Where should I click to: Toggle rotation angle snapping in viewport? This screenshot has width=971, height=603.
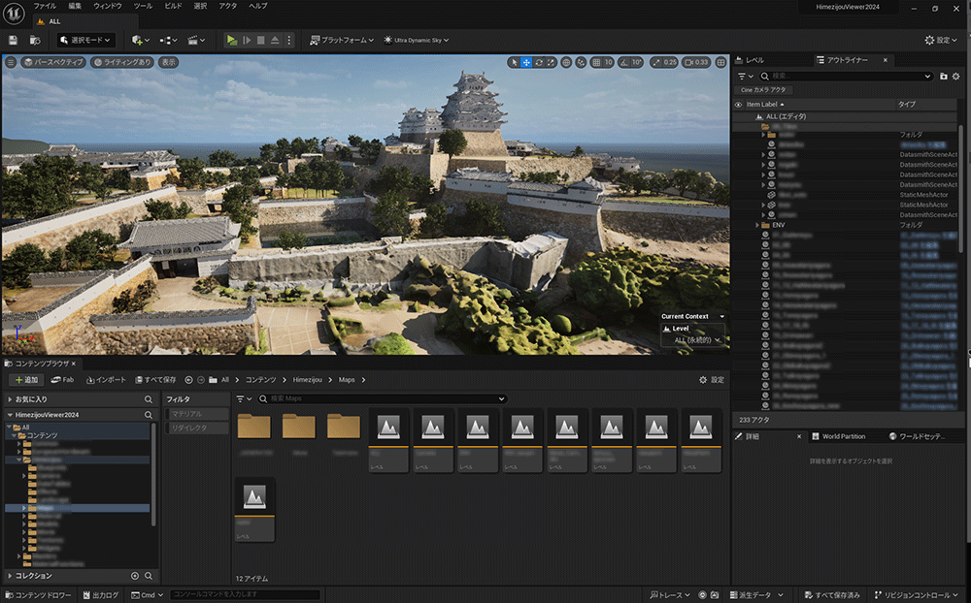623,62
